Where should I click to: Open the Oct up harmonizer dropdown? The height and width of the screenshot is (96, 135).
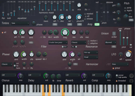91,52
